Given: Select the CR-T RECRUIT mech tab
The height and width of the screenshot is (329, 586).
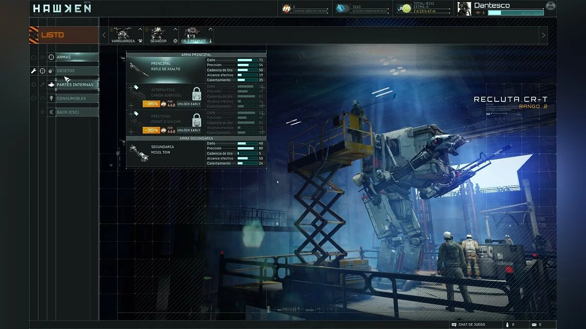Looking at the screenshot, I should [196, 35].
